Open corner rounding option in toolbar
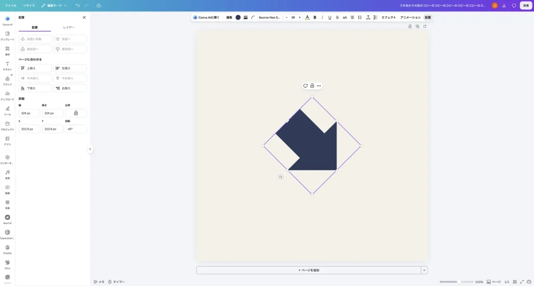The height and width of the screenshot is (286, 534). (253, 17)
